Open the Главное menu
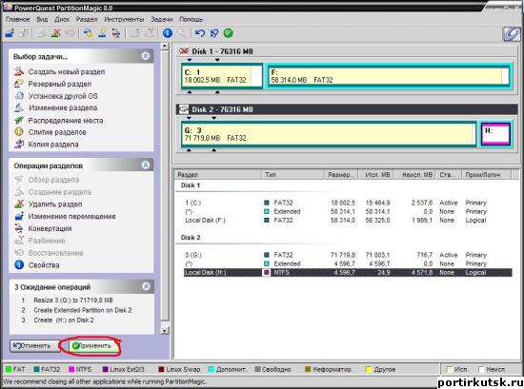This screenshot has height=389, width=524. click(18, 19)
